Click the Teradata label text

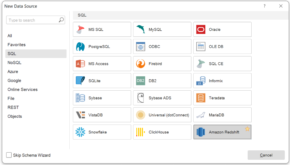(217, 98)
